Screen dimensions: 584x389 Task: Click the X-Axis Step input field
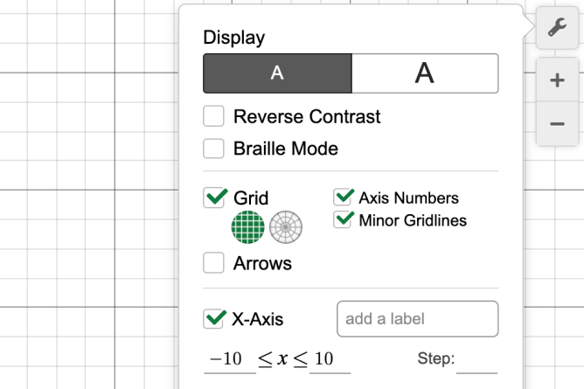476,360
